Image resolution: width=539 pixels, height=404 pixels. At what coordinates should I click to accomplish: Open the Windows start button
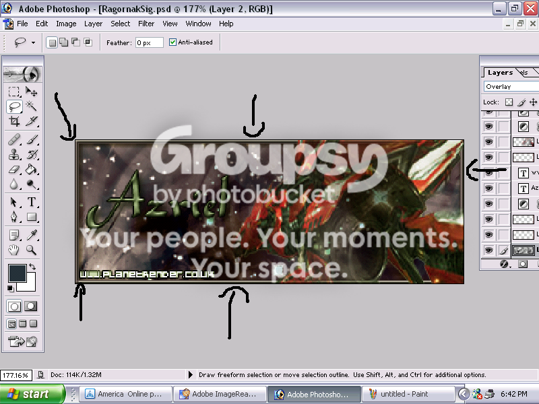32,394
